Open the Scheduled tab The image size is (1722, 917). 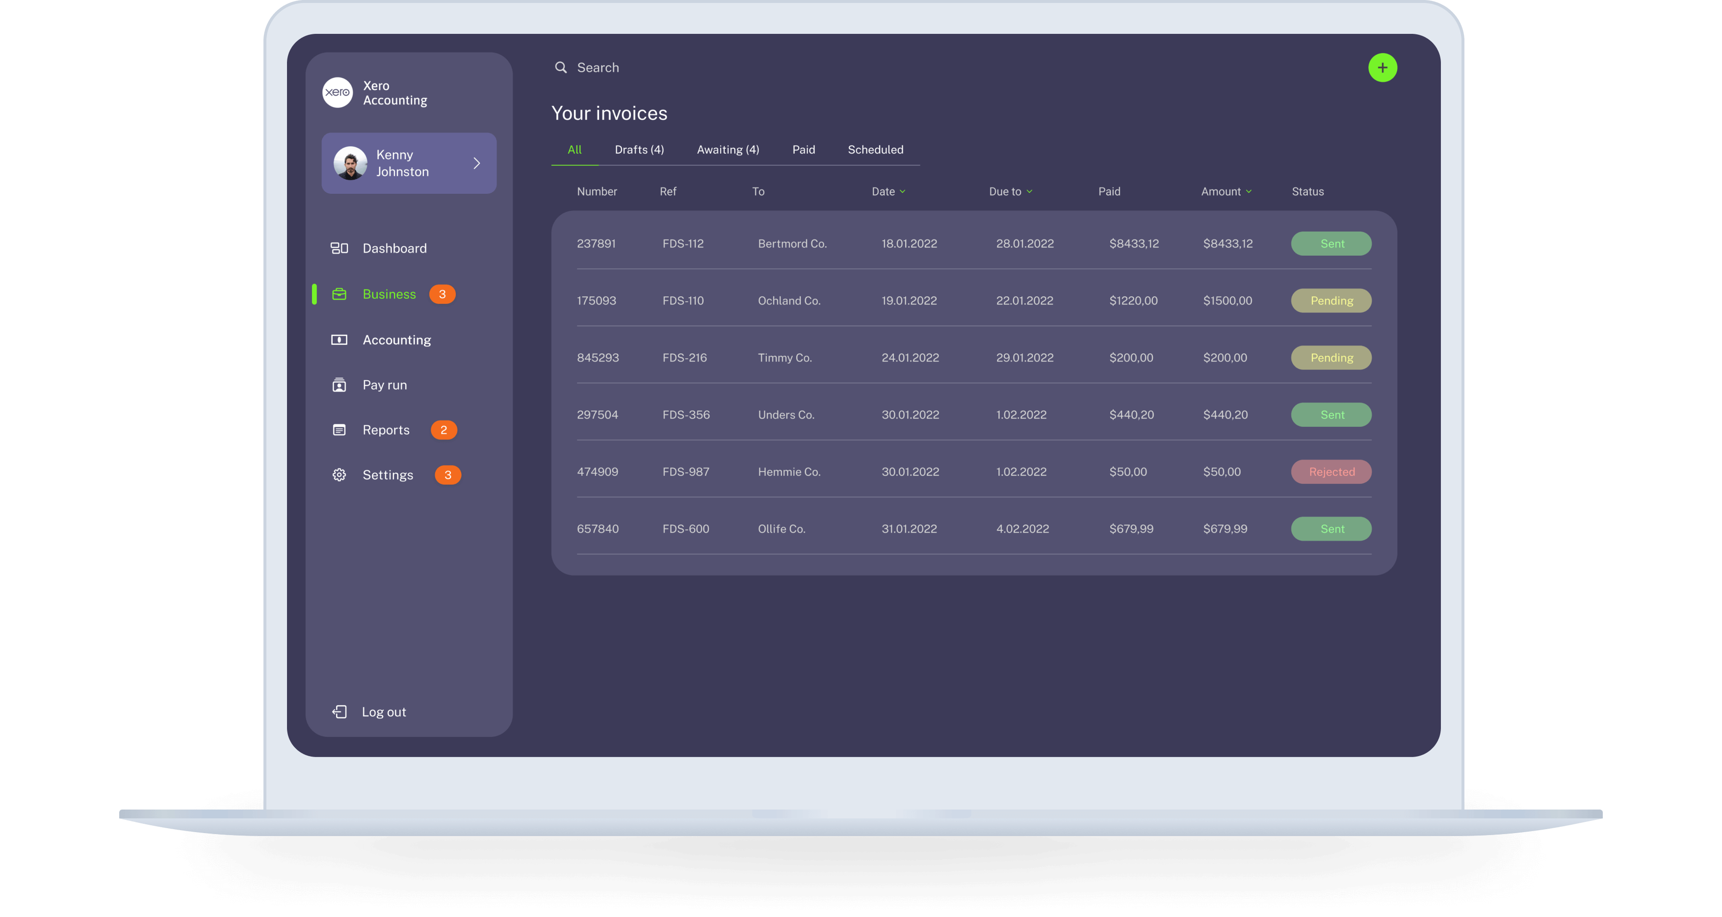875,150
